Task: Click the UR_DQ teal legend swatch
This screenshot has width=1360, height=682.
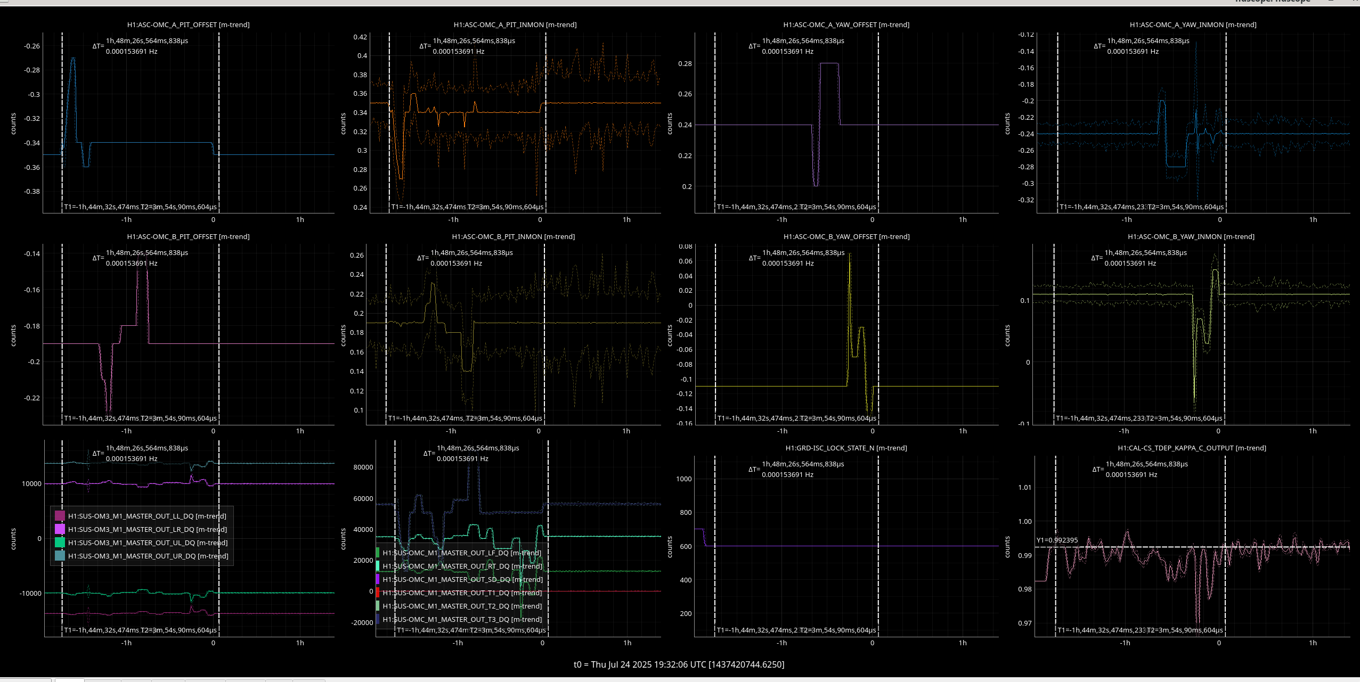Action: click(x=60, y=556)
